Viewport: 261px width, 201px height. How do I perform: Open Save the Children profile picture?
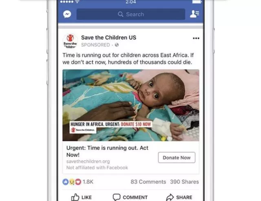coord(70,41)
